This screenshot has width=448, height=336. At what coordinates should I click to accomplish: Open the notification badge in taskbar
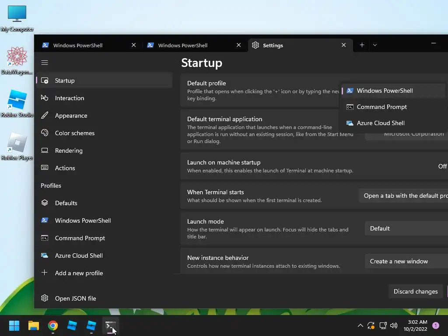coord(436,325)
